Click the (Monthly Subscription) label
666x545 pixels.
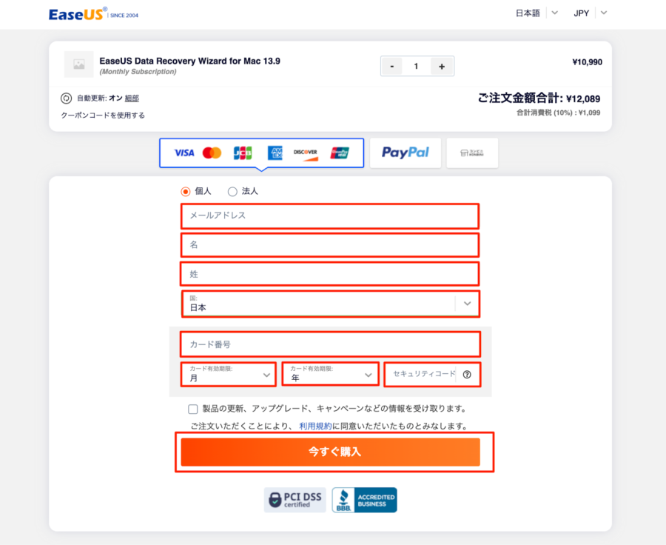[x=138, y=71]
